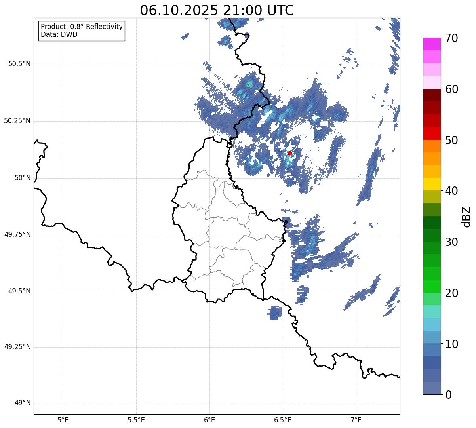Select the dark red colorbar segment below 60

pyautogui.click(x=432, y=95)
